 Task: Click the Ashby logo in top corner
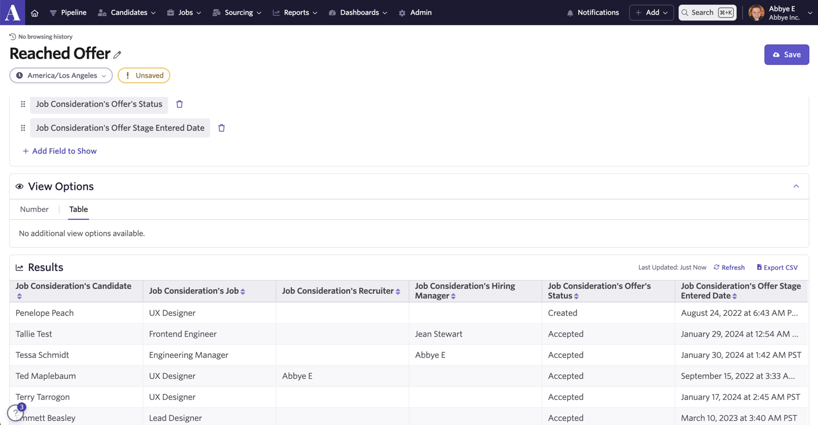tap(13, 13)
